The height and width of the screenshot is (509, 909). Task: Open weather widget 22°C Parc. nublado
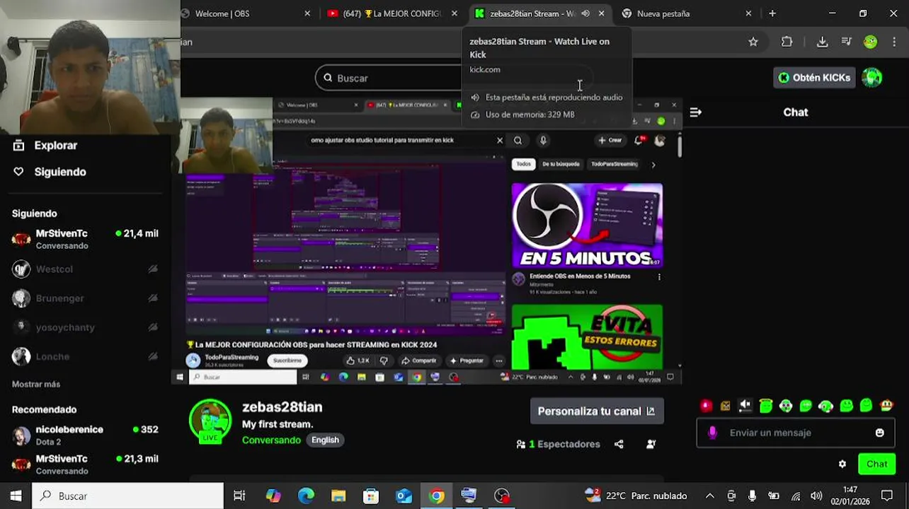(636, 496)
